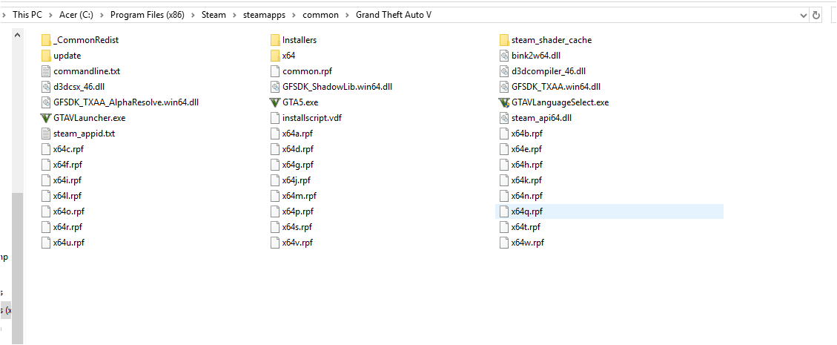Select the GTAVLauncher.exe icon
The width and height of the screenshot is (837, 345).
tap(45, 118)
